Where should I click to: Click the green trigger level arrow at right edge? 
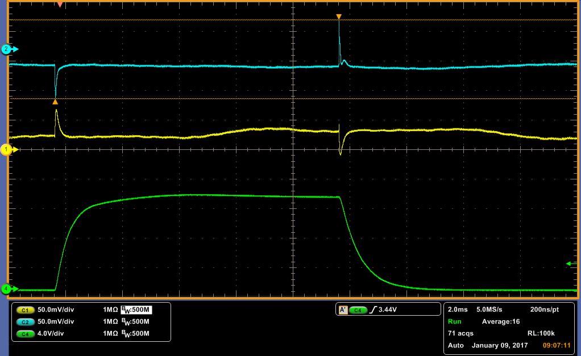[571, 263]
